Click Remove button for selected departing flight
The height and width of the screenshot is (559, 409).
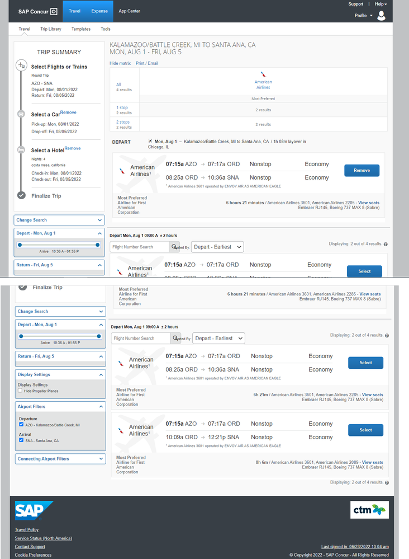(362, 171)
